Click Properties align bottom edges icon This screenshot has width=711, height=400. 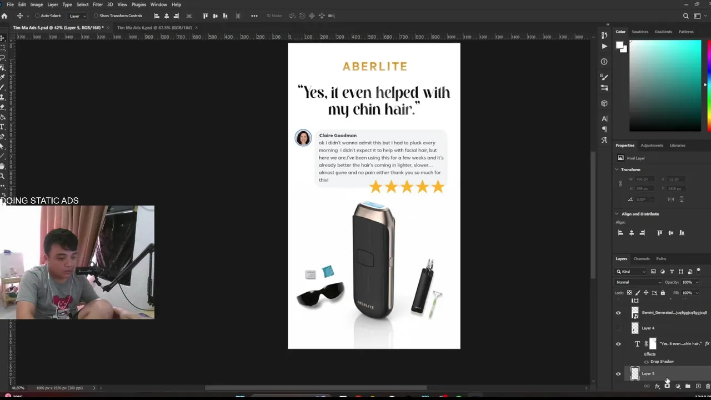682,233
